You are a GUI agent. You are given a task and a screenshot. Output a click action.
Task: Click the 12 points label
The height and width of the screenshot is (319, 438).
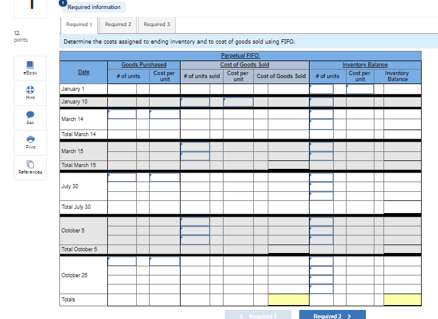pos(21,36)
